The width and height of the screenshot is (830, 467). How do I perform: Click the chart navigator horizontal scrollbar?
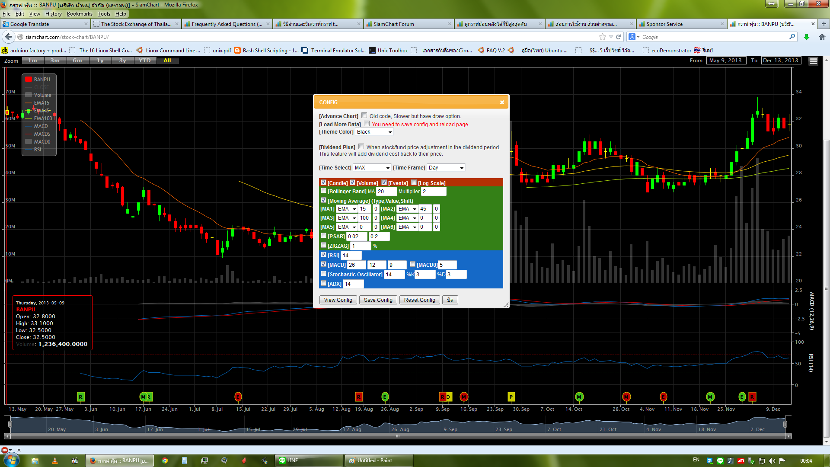[x=398, y=436]
